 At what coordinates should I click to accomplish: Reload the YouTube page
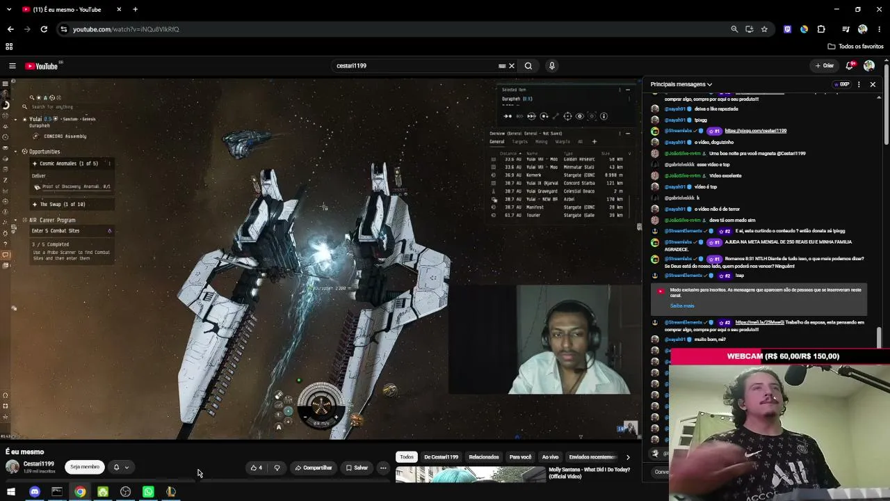coord(44,29)
